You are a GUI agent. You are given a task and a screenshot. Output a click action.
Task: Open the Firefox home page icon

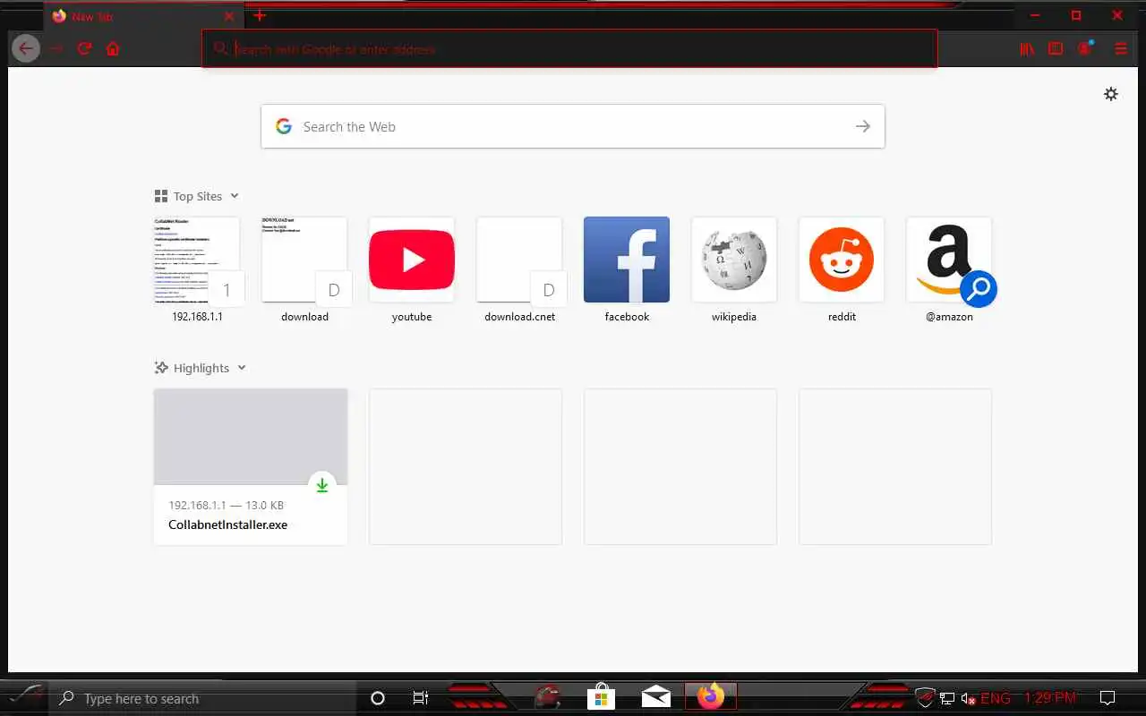click(x=113, y=48)
